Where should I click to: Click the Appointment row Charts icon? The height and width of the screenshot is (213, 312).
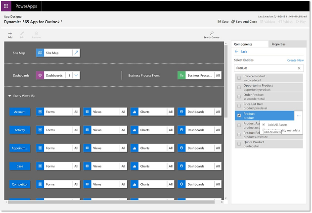tap(134, 148)
